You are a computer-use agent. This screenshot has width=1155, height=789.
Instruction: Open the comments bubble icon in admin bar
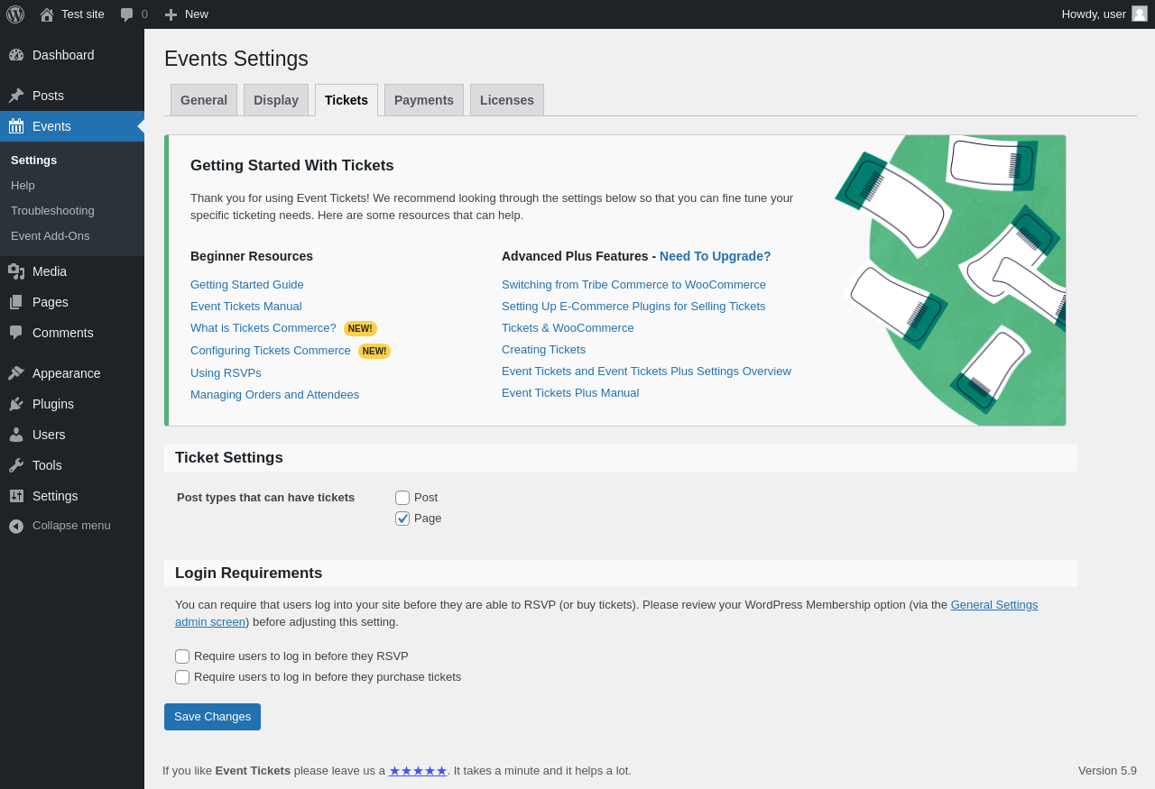pyautogui.click(x=127, y=14)
